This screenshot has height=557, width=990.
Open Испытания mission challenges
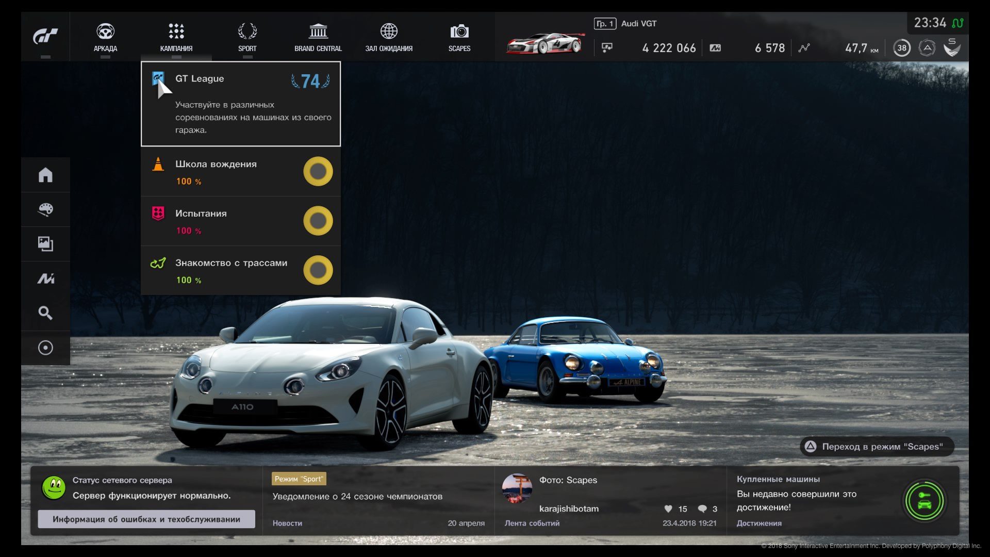241,221
